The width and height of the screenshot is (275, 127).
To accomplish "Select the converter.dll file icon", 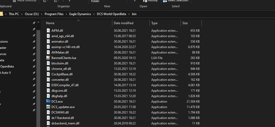I will pyautogui.click(x=48, y=79).
